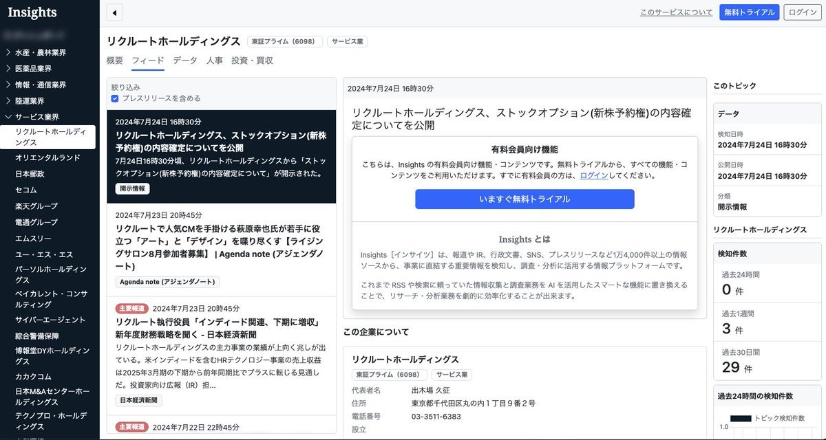Open ベイカレント・コンサルティング in the sidebar
Viewport: 826px width, 440px height.
click(x=51, y=299)
